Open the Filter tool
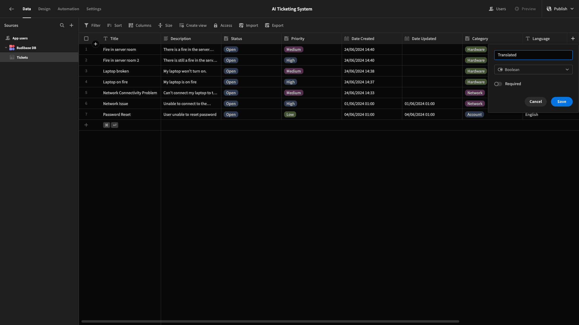Viewport: 579px width, 325px height. (92, 25)
